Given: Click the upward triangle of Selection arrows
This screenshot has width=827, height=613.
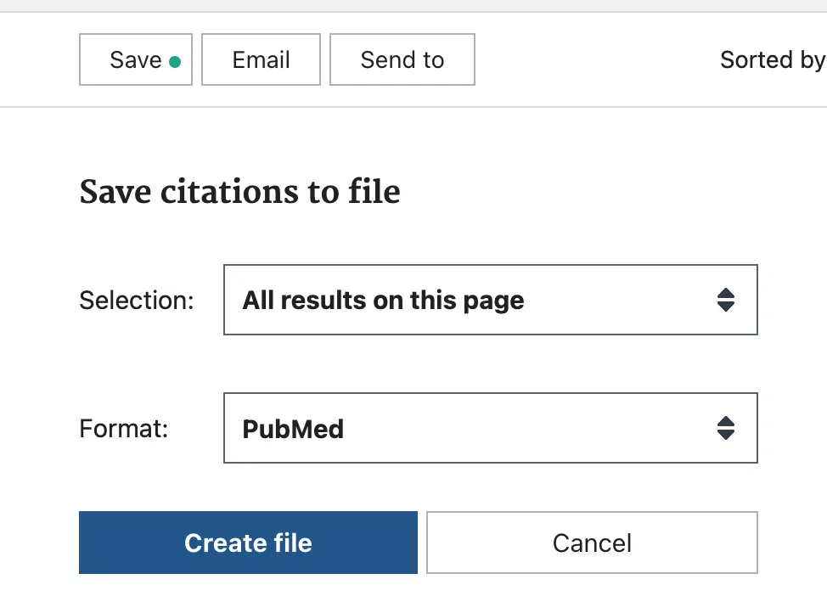Looking at the screenshot, I should pos(726,293).
